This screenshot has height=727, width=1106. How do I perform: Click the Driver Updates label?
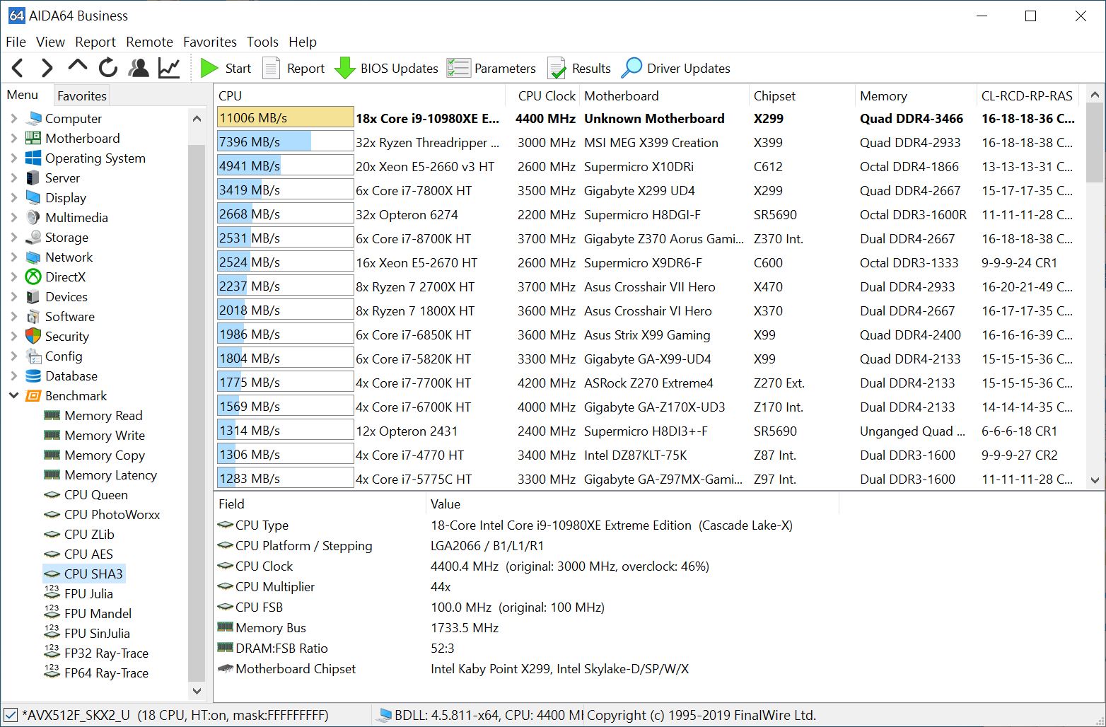pos(689,69)
